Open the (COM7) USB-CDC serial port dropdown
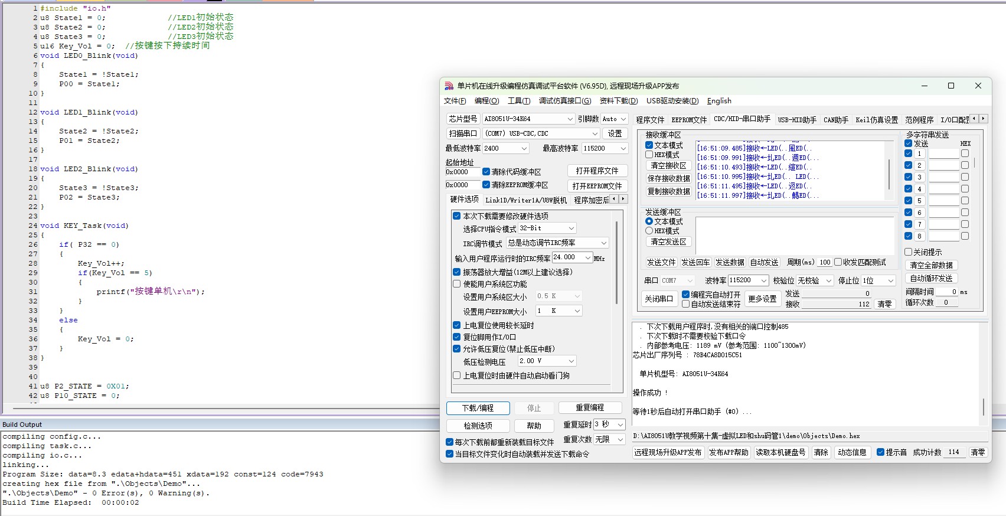The width and height of the screenshot is (1006, 516). tap(541, 133)
